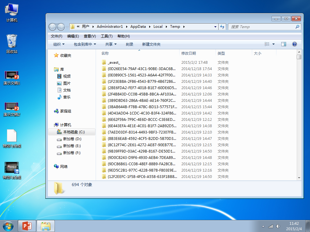This screenshot has width=310, height=232.
Task: Click the 刻录 toolbar button
Action: pyautogui.click(x=130, y=44)
